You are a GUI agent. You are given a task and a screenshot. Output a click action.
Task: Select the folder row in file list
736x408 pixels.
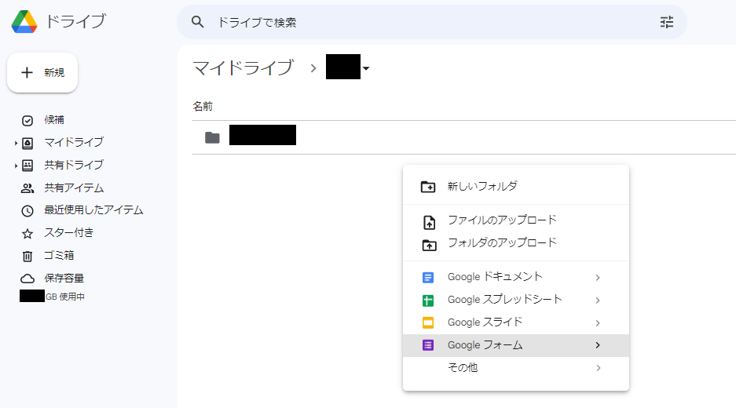pos(463,137)
